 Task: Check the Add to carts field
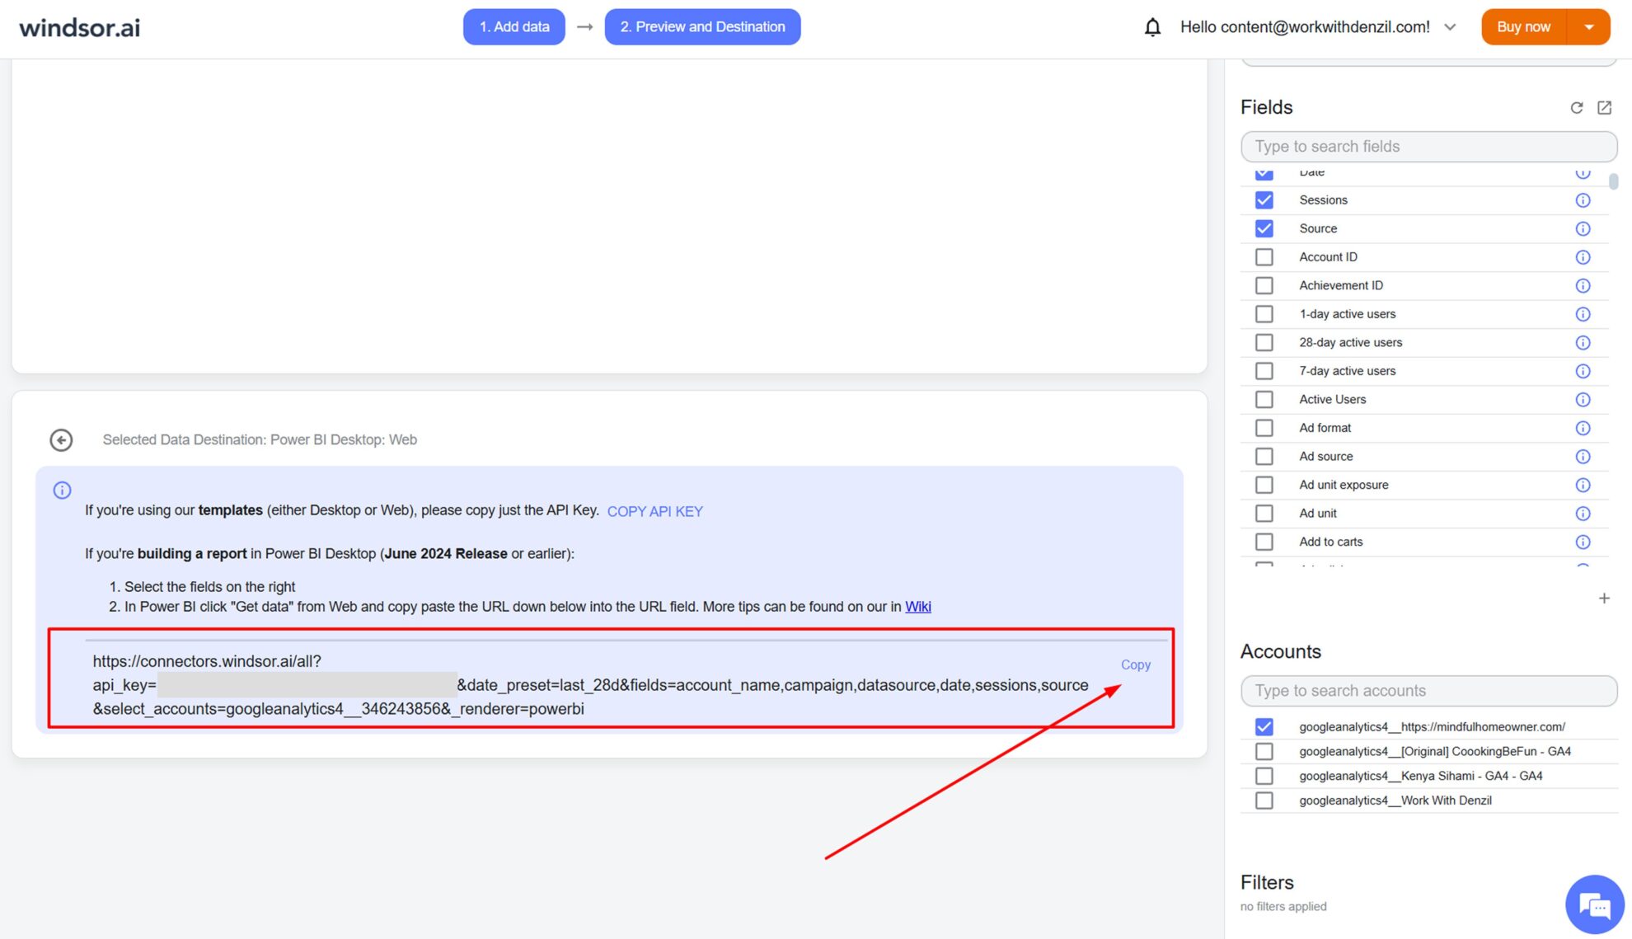(1264, 542)
